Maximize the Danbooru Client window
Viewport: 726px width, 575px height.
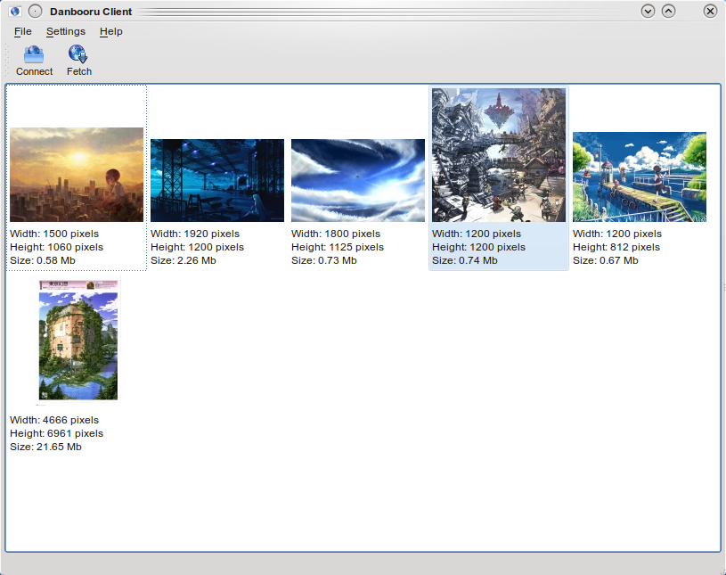click(x=668, y=12)
